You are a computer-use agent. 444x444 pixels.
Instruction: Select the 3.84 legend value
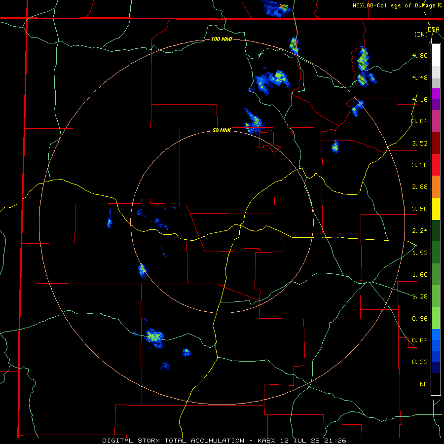[420, 121]
